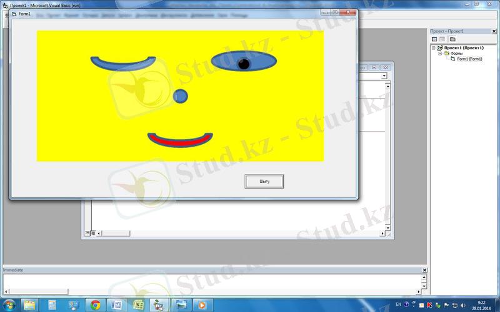Open Microsoft Word from taskbar
The image size is (500, 312).
click(x=116, y=305)
